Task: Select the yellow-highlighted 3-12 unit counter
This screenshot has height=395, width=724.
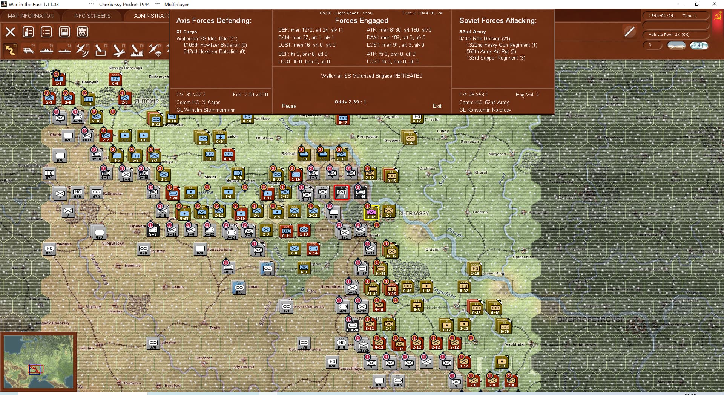Action: 371,213
